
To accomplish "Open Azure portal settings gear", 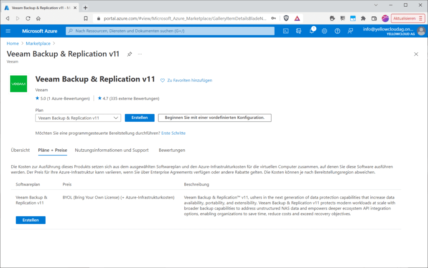I will [324, 31].
